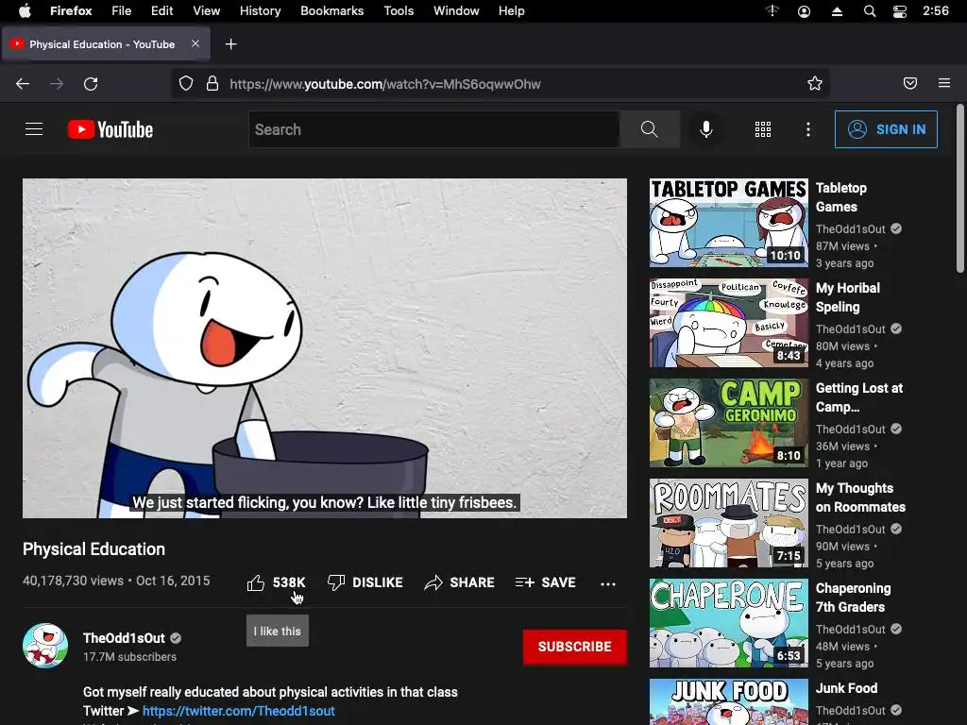Click the 'Junk Food' video title
Screen dimensions: 967x725
pos(847,688)
